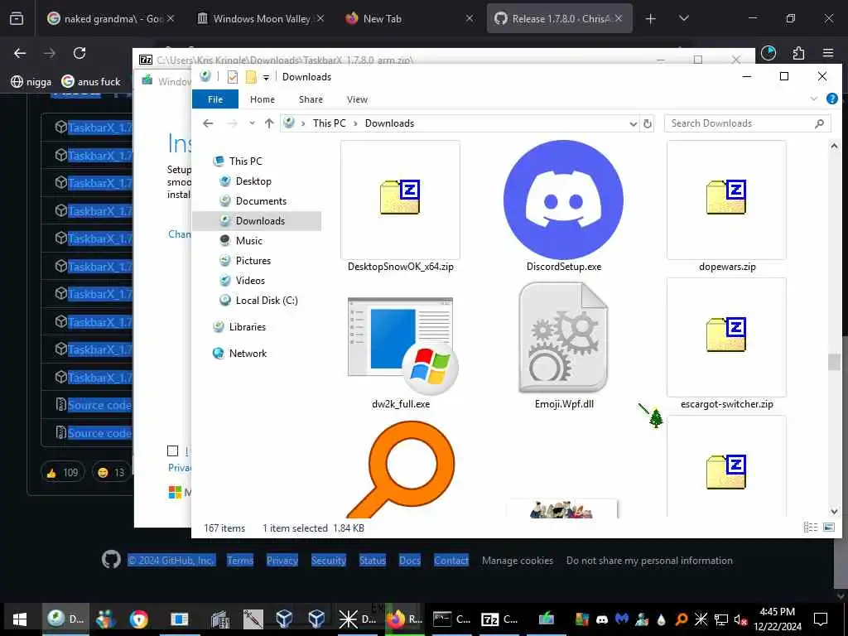
Task: Click the Search Downloads input field
Action: (x=748, y=123)
